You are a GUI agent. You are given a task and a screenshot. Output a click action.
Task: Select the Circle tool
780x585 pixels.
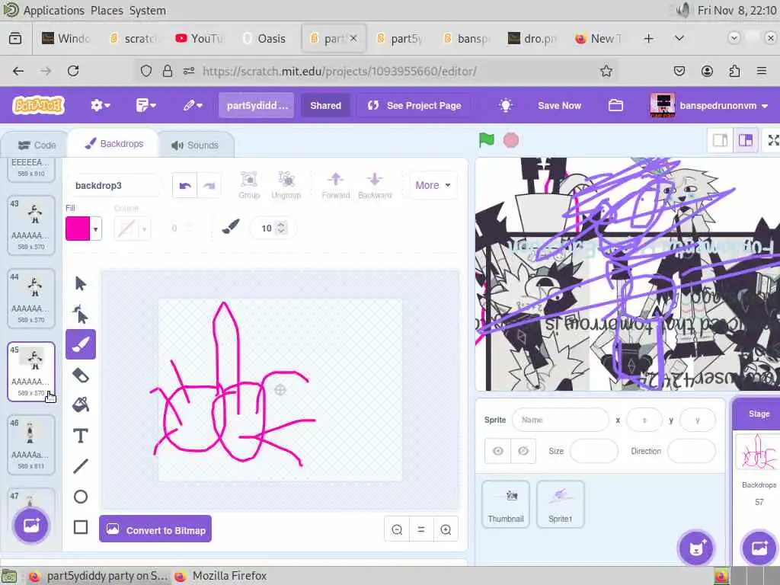point(81,497)
